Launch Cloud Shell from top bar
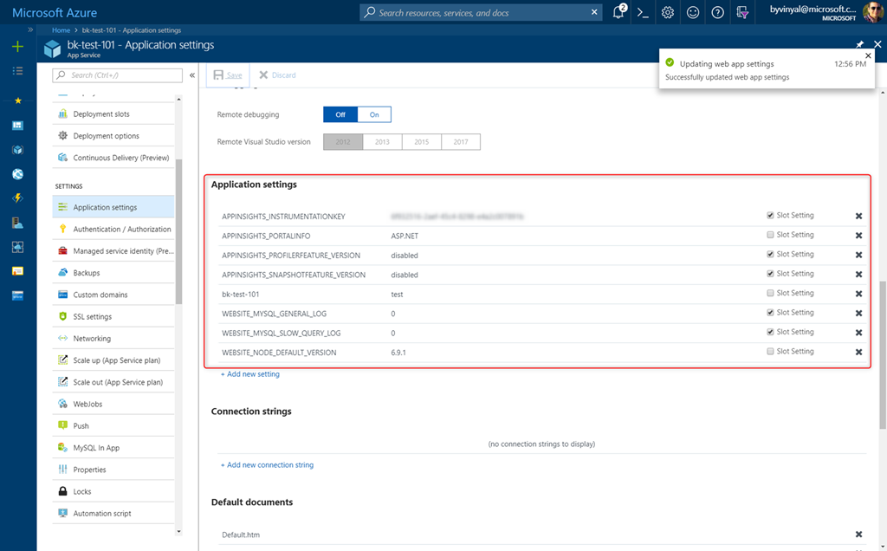Screen dimensions: 887x551 (x=643, y=12)
